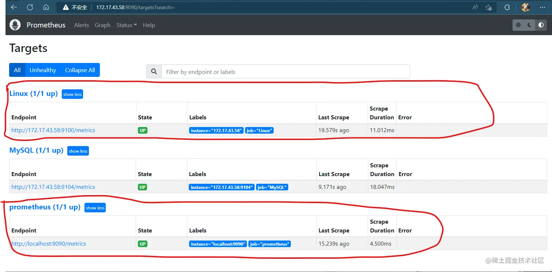Open the MySQL (1/1 up) group heading
This screenshot has height=272, width=552.
(x=36, y=150)
